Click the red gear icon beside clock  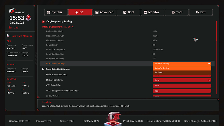29,18
